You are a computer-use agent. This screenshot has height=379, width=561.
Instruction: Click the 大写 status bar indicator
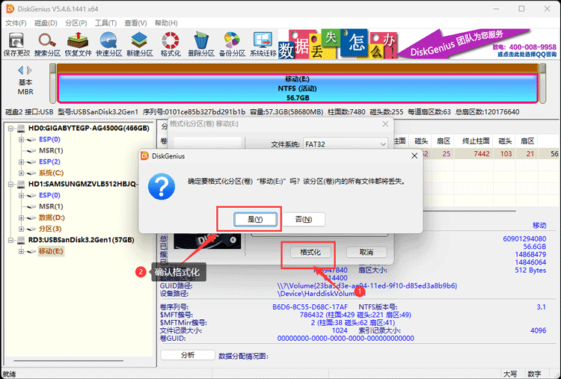pyautogui.click(x=510, y=374)
